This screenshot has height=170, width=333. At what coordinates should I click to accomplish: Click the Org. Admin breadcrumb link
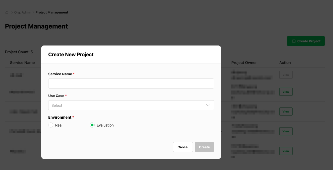click(22, 12)
